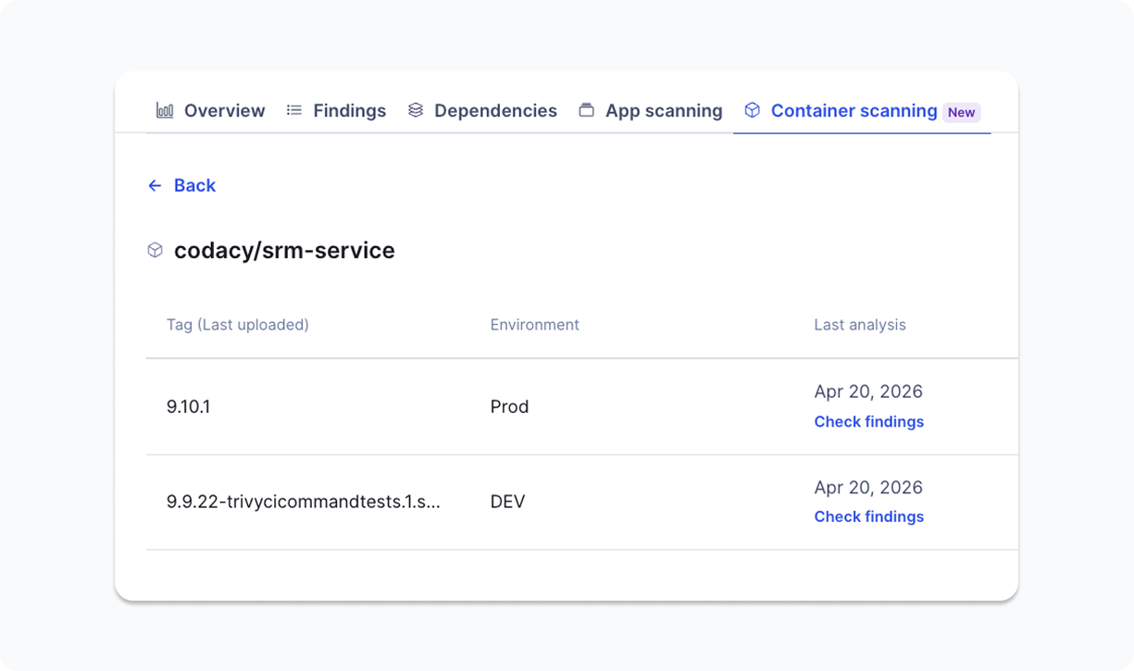This screenshot has width=1134, height=671.
Task: Open the Findings tab
Action: click(x=350, y=110)
